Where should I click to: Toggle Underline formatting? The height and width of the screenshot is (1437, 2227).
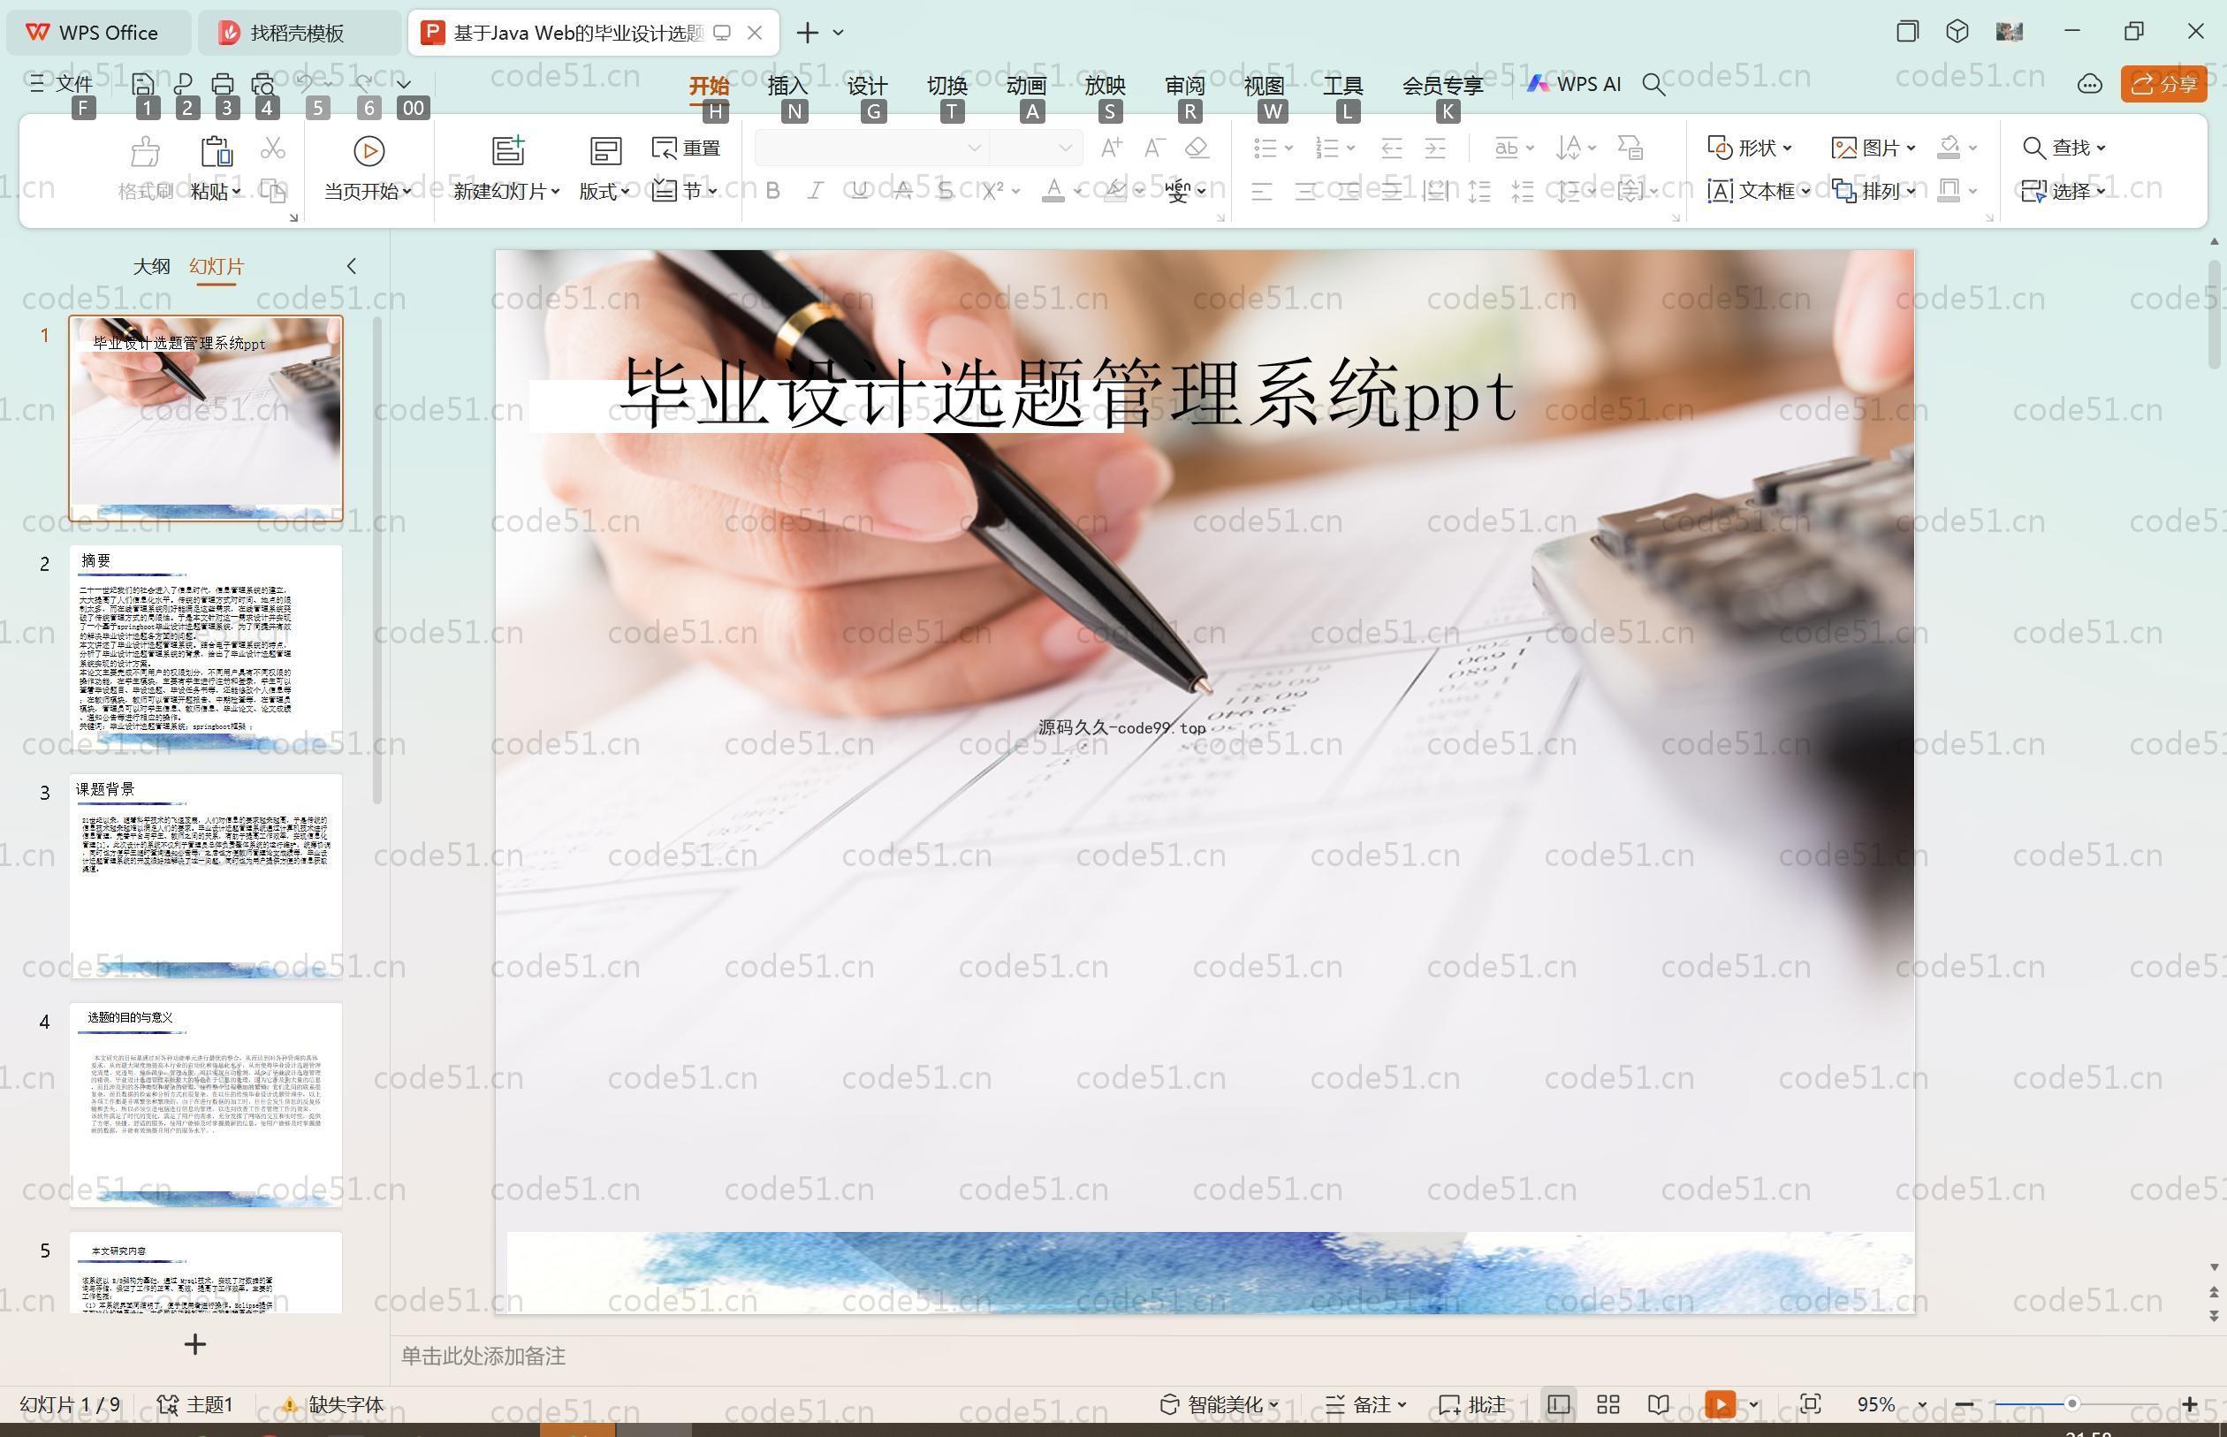pyautogui.click(x=859, y=191)
